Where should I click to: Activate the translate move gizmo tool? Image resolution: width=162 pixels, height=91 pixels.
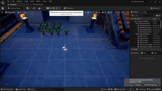pos(88,12)
